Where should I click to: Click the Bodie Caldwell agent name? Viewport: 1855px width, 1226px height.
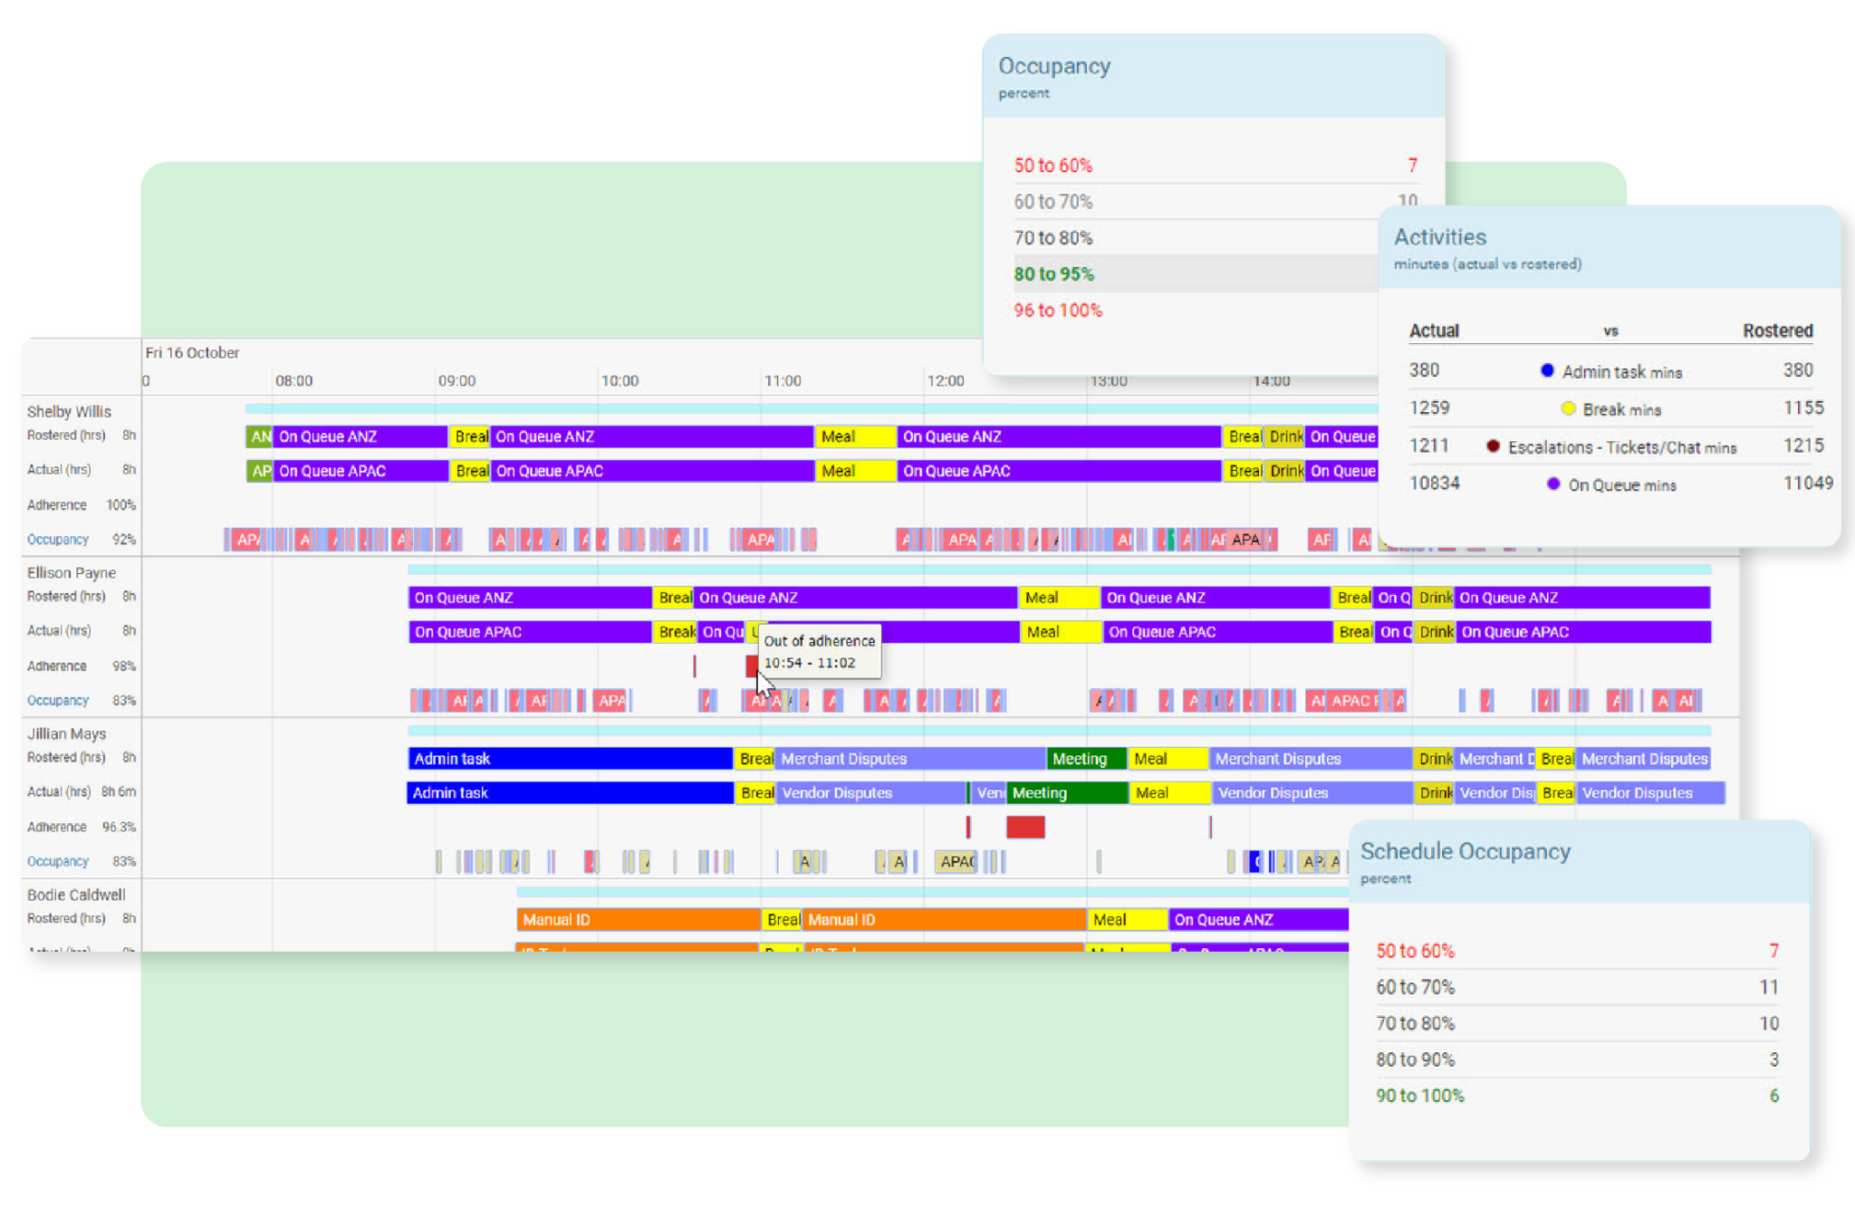(76, 896)
